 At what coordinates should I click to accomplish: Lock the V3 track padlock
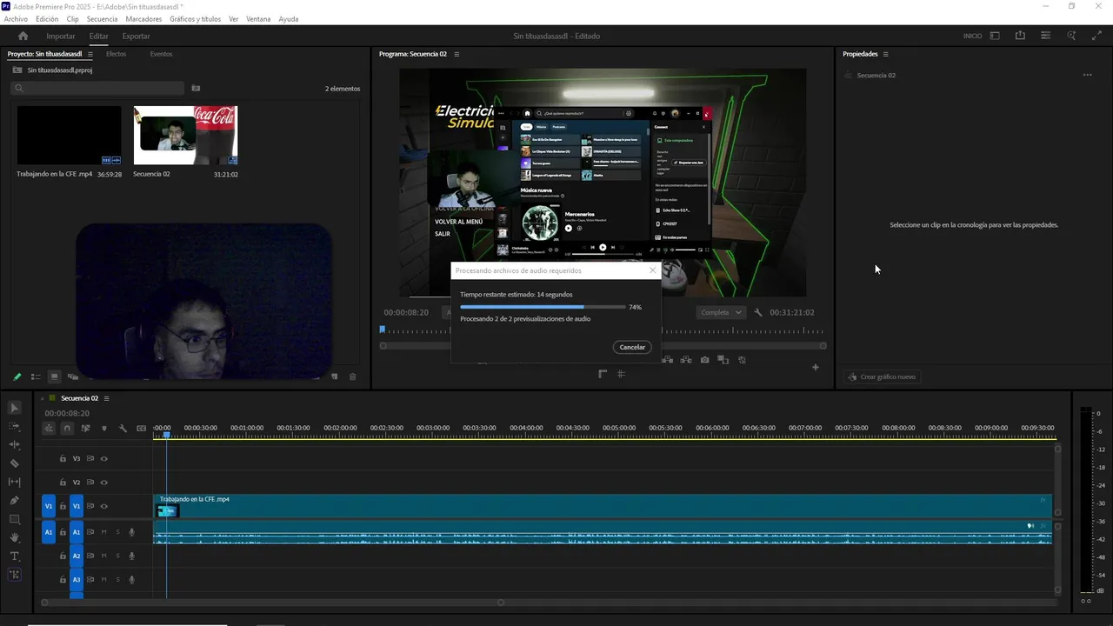[63, 458]
